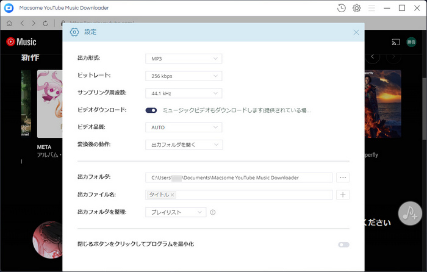Open the 変換後の動作 dropdown
Screen dimensions: 427x272
click(184, 145)
